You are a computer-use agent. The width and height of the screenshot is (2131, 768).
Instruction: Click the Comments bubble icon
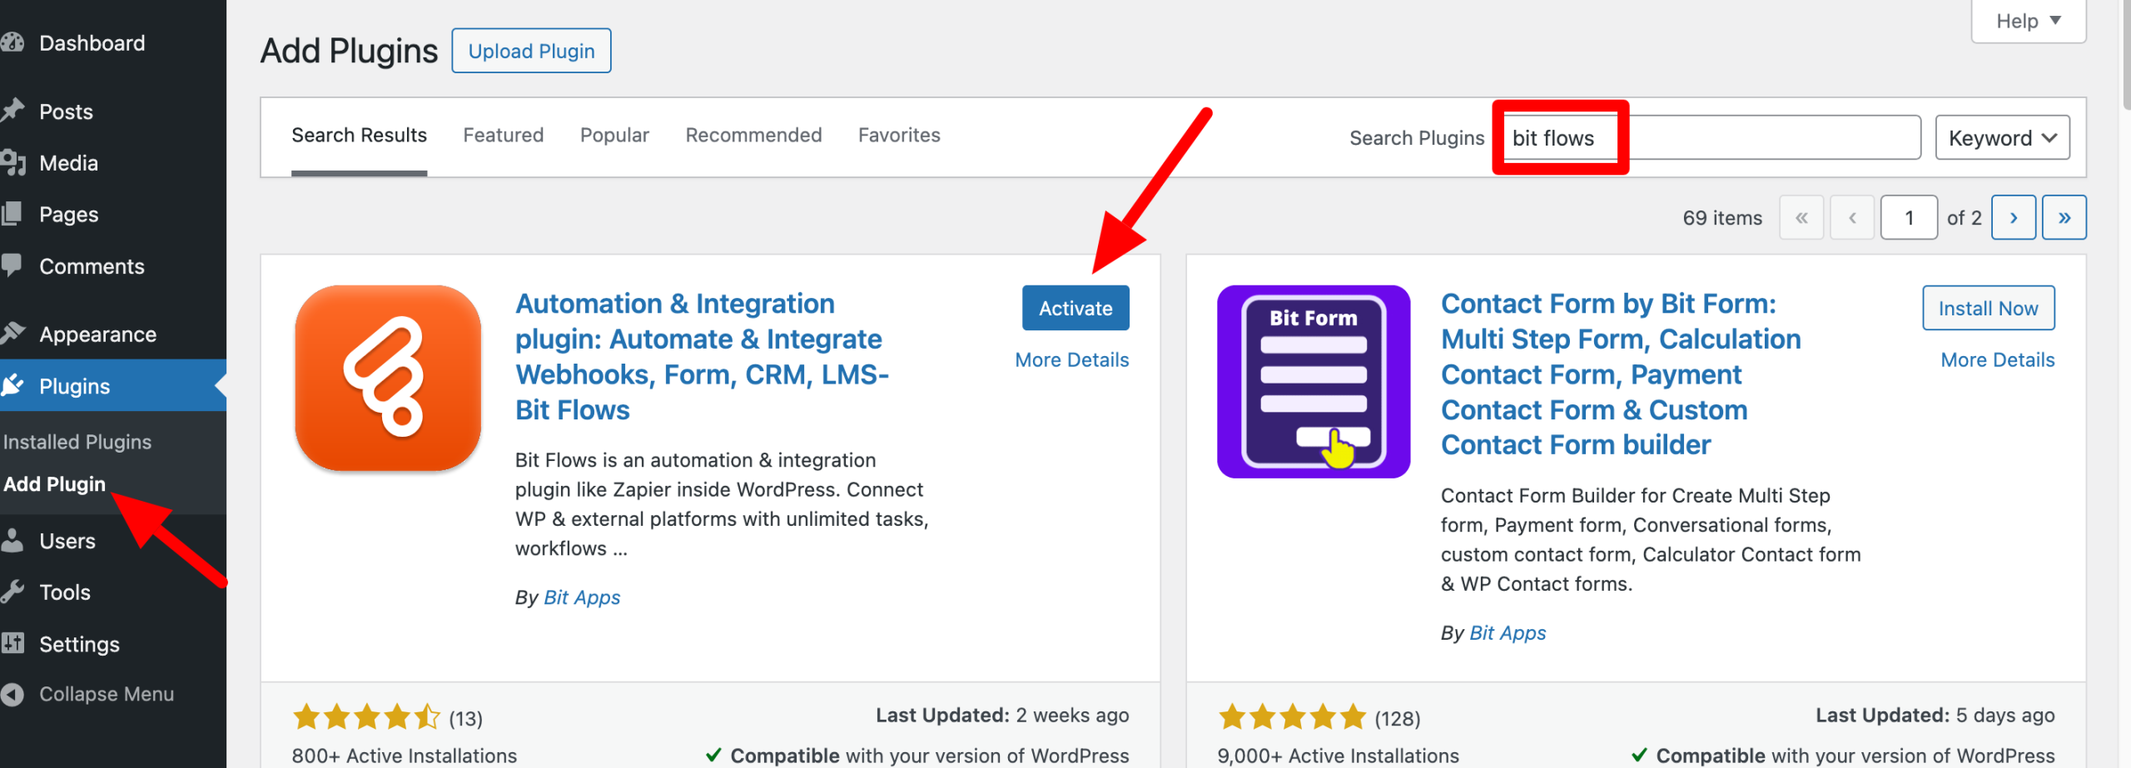pyautogui.click(x=12, y=265)
